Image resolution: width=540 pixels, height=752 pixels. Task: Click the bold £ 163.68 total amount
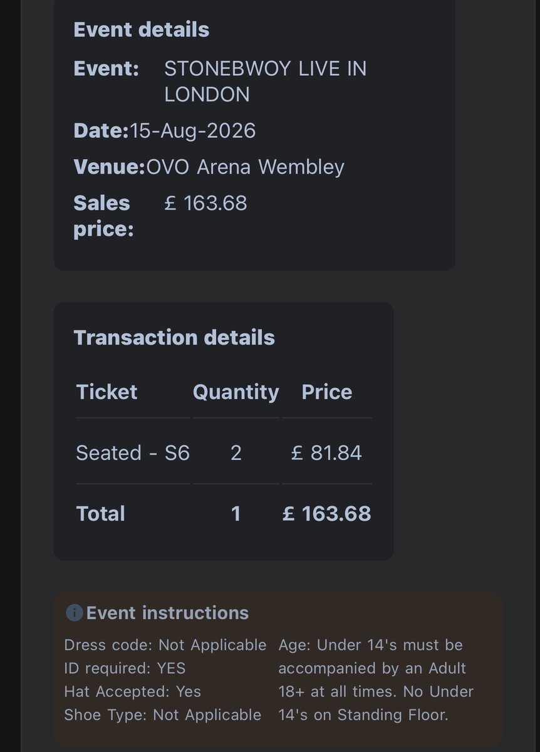coord(326,513)
